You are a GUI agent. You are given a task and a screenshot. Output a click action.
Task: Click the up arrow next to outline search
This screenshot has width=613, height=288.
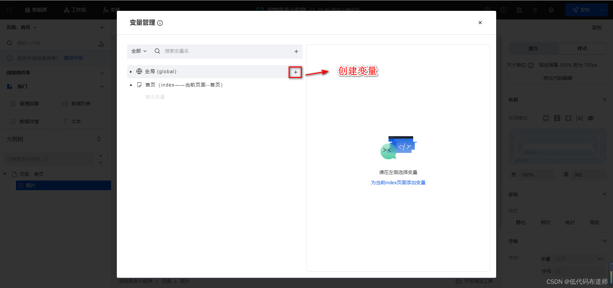click(101, 155)
